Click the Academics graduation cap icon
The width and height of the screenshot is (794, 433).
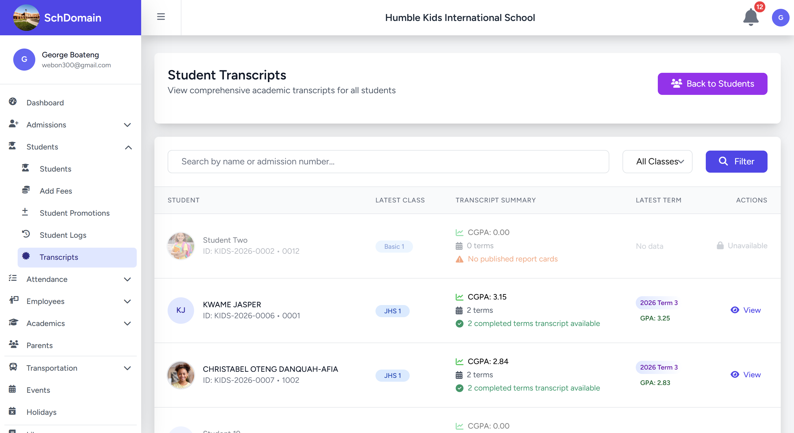pos(14,322)
